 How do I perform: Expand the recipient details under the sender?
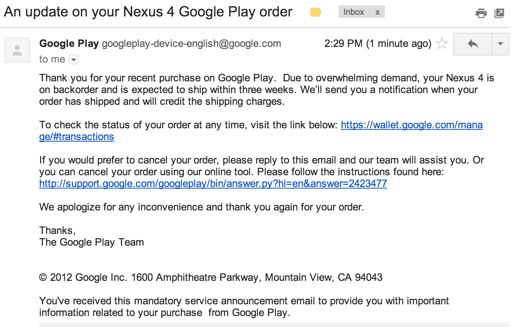tap(74, 59)
